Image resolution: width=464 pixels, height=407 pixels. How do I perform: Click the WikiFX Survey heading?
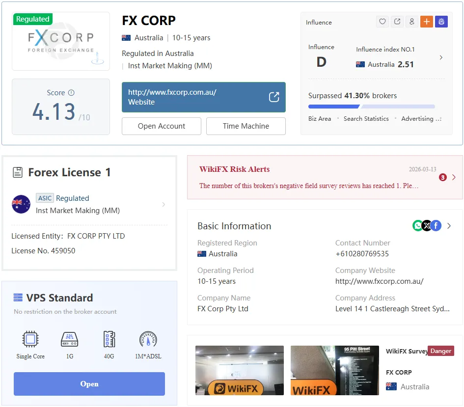tap(407, 351)
